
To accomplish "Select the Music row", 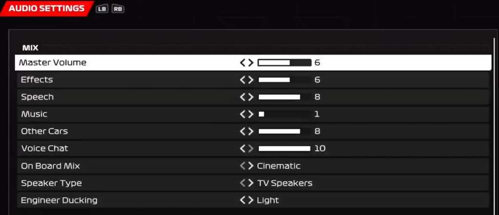I will tap(253, 114).
